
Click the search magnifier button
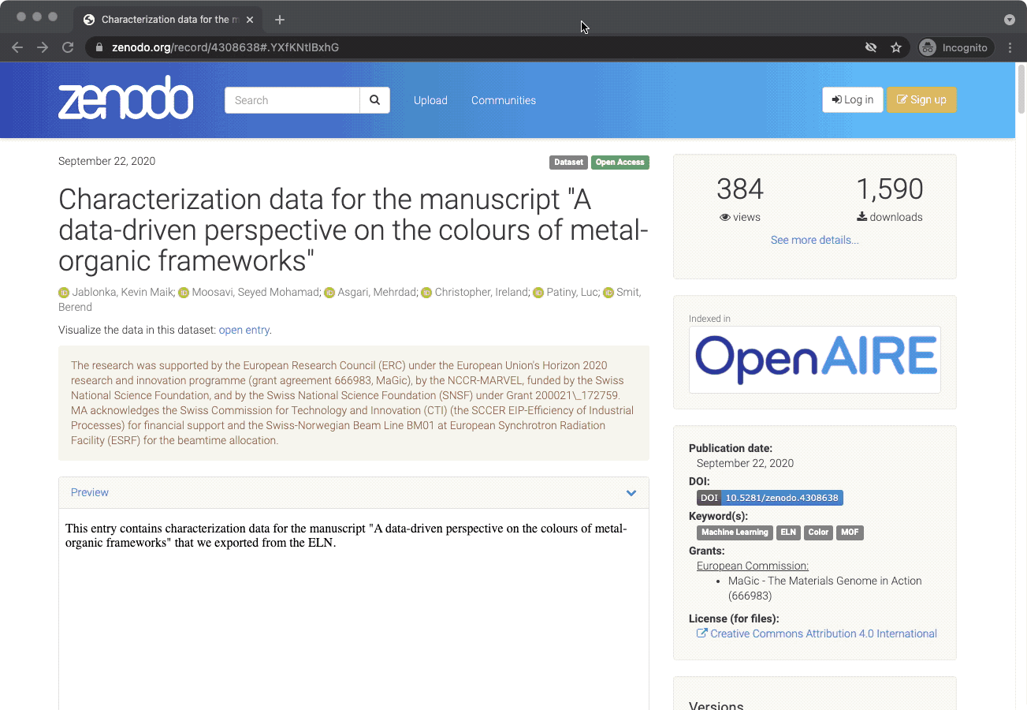tap(374, 100)
